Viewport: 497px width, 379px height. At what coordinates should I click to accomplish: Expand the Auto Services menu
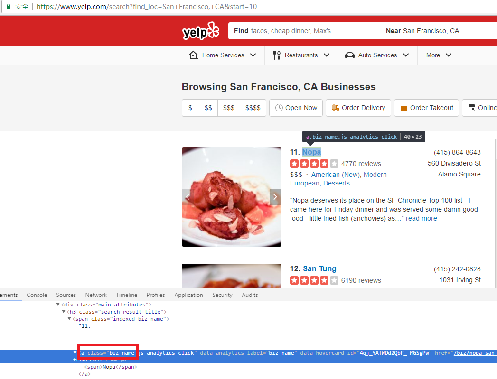pos(378,55)
